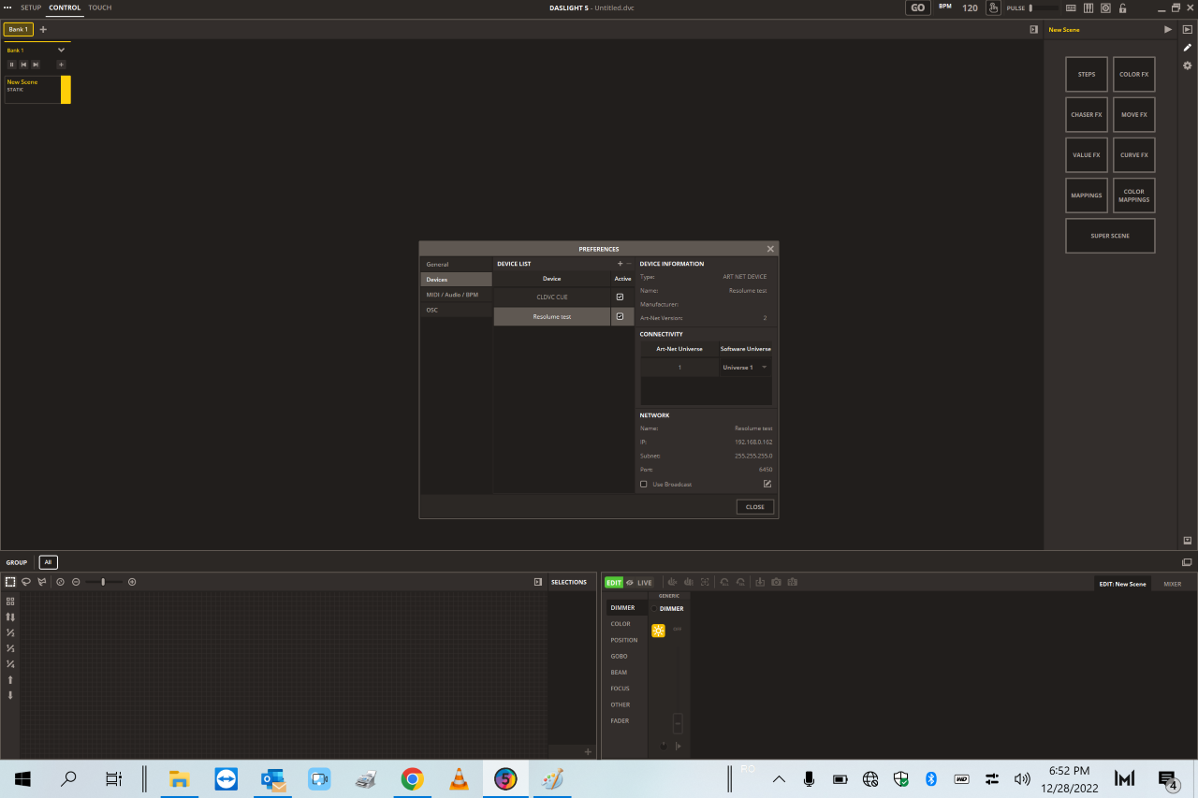The image size is (1198, 798).
Task: Click the four-squares select-all icon
Action: coord(10,602)
